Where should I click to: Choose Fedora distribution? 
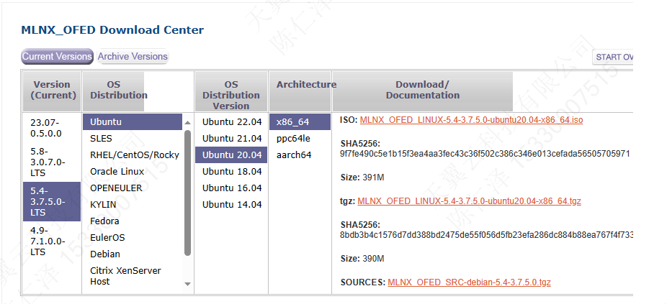click(133, 221)
